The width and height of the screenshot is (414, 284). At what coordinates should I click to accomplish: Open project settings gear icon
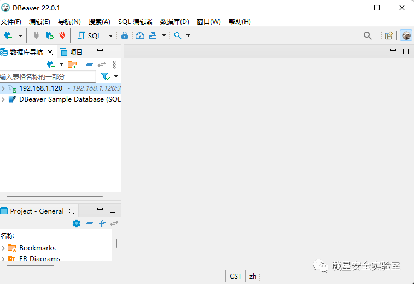point(77,223)
